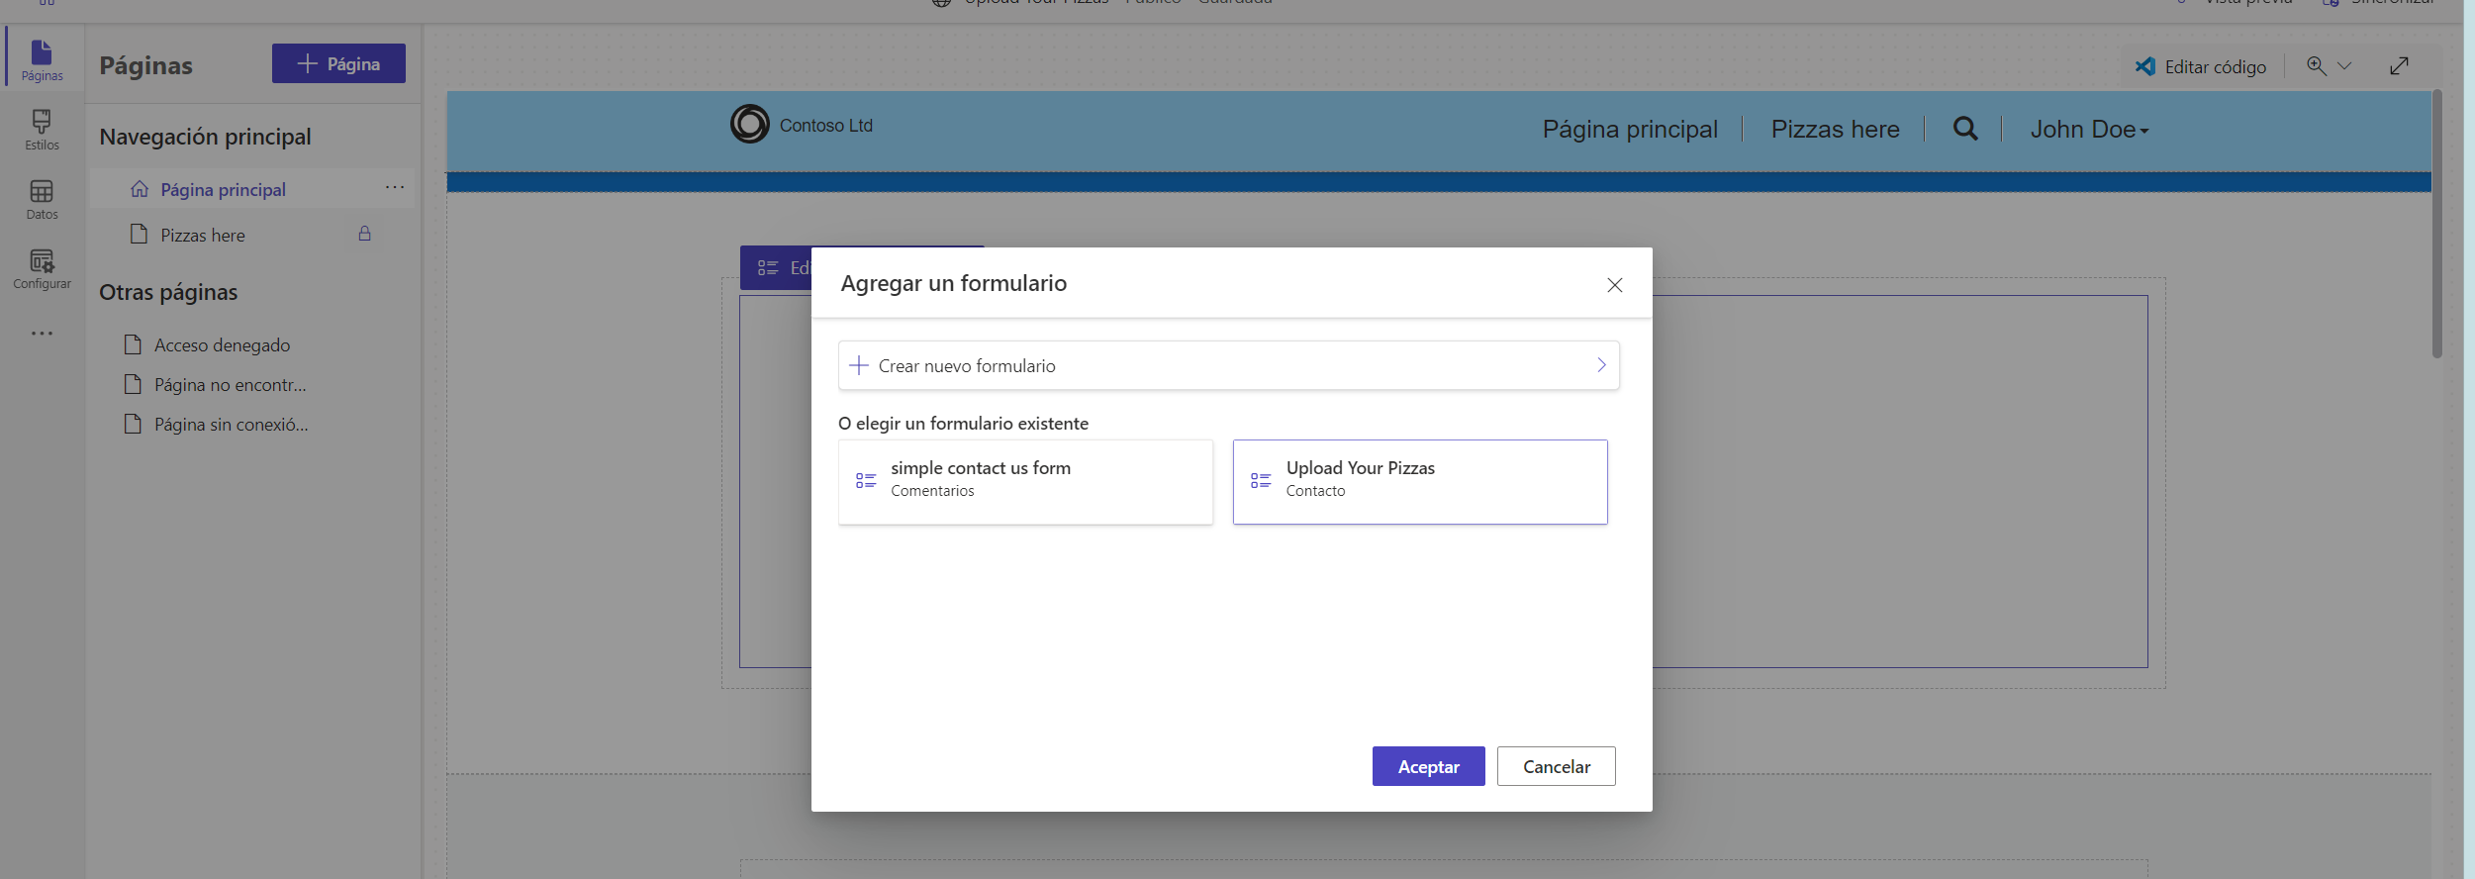Image resolution: width=2475 pixels, height=879 pixels.
Task: Click the Contoso Ltd site title
Action: tap(826, 126)
